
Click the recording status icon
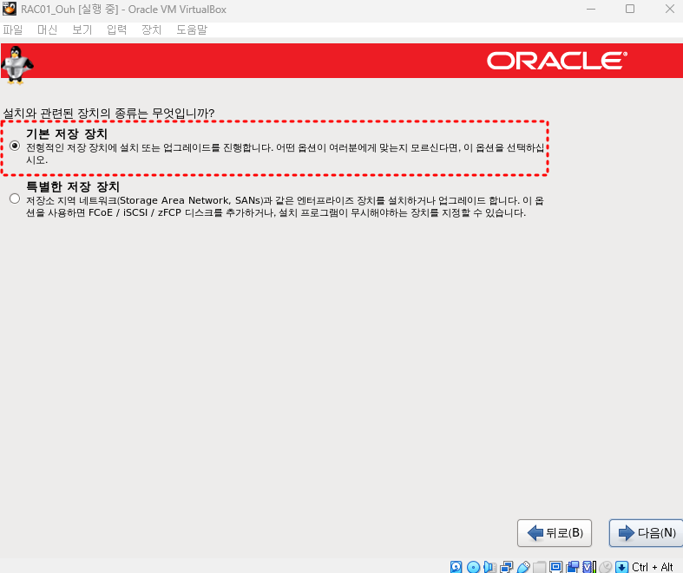[573, 567]
